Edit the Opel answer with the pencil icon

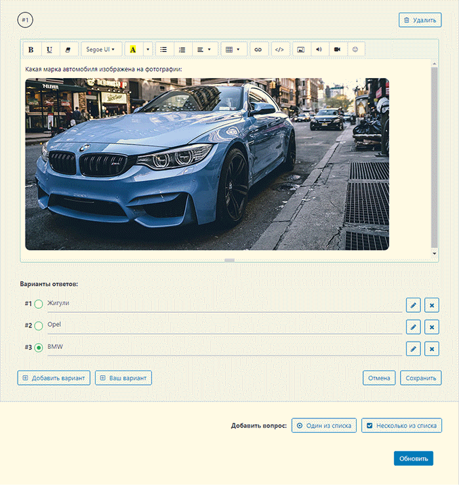coord(413,327)
